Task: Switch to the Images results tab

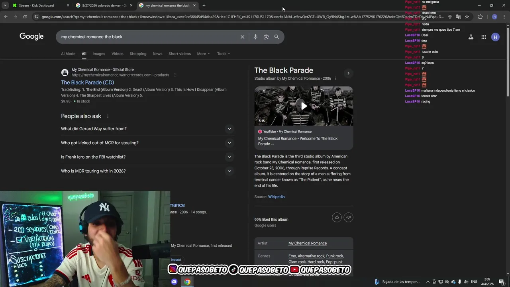Action: (99, 54)
